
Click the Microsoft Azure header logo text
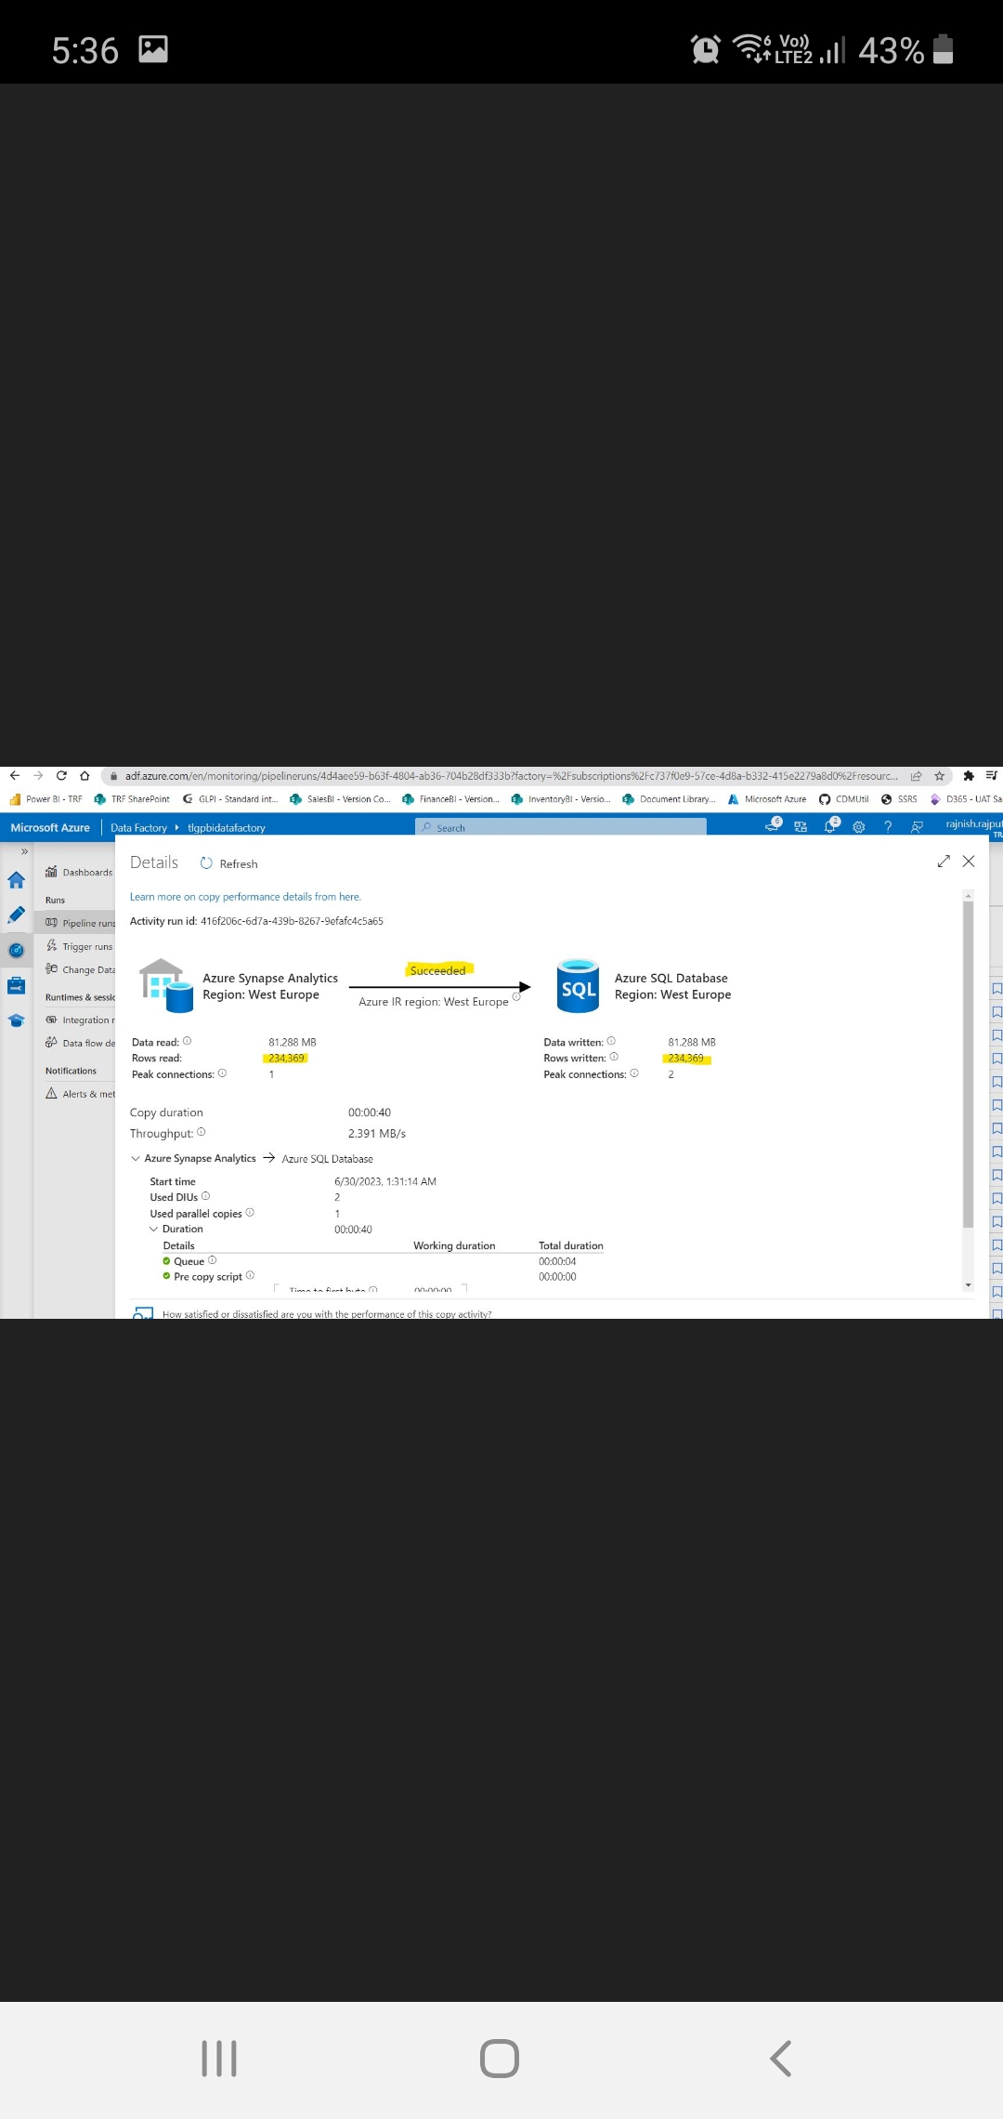(50, 827)
